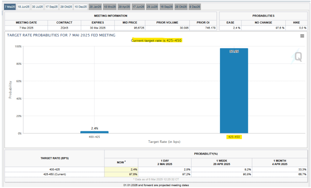311x188 pixels.
Task: Click the 400-425 x-axis label
Action: (94, 137)
